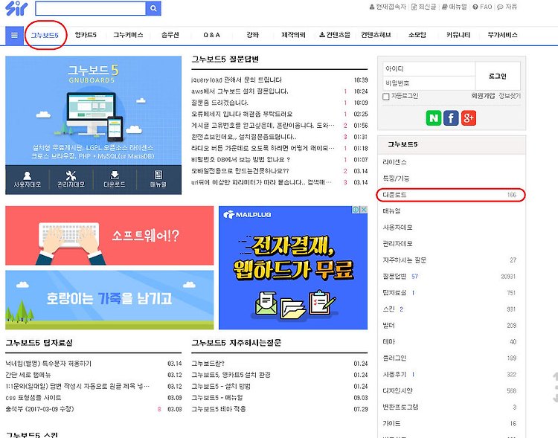Open 가이드 in the sidebar
The image size is (558, 438).
(451, 424)
